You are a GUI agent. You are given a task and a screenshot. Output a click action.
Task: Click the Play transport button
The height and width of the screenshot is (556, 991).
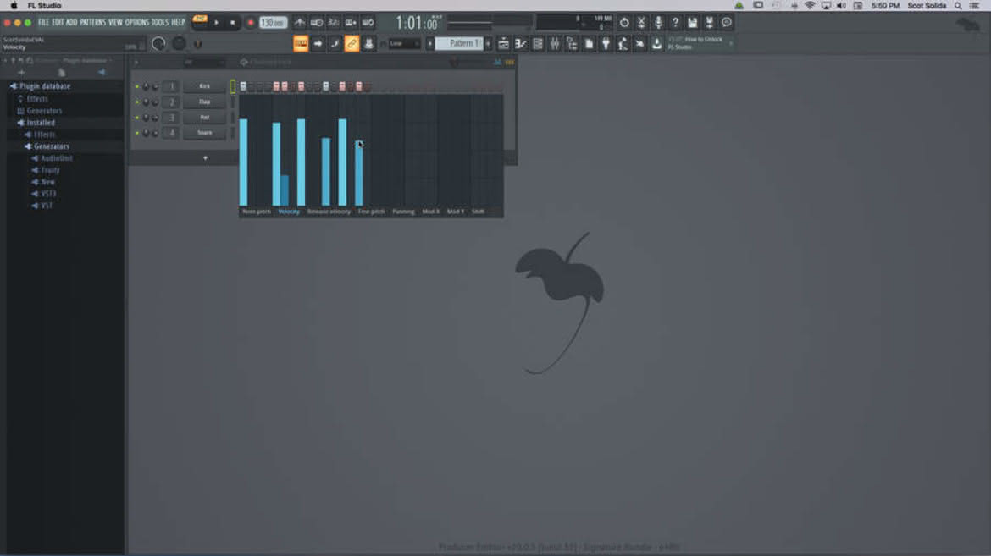[x=216, y=23]
